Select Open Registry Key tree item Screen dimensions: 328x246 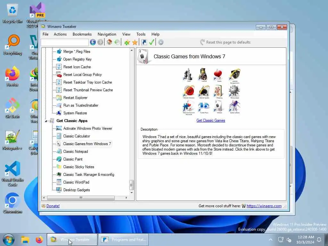point(77,59)
